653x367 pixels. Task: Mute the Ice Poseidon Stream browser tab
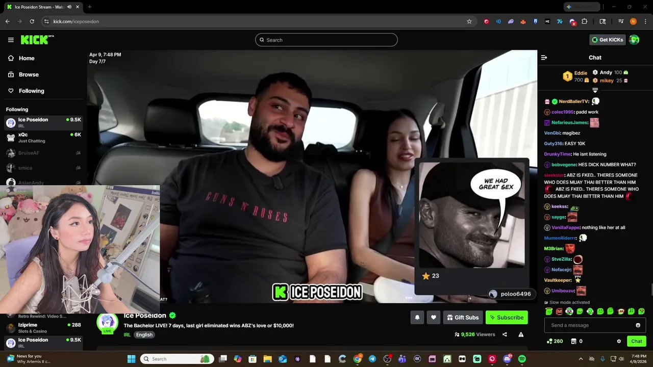[x=69, y=7]
